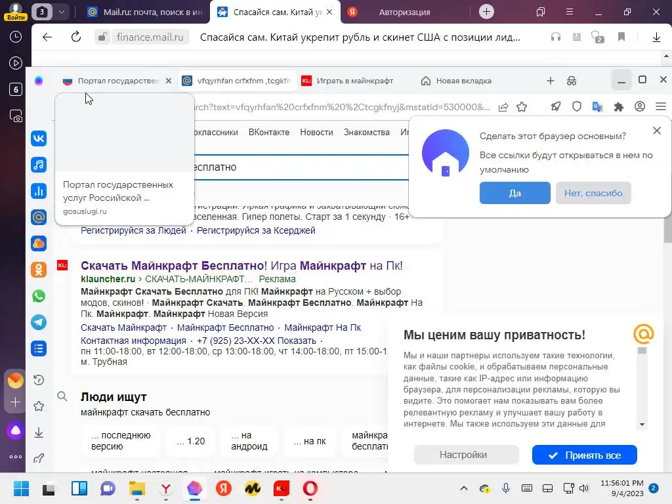
Task: Click share page icon in address bar
Action: (x=503, y=107)
